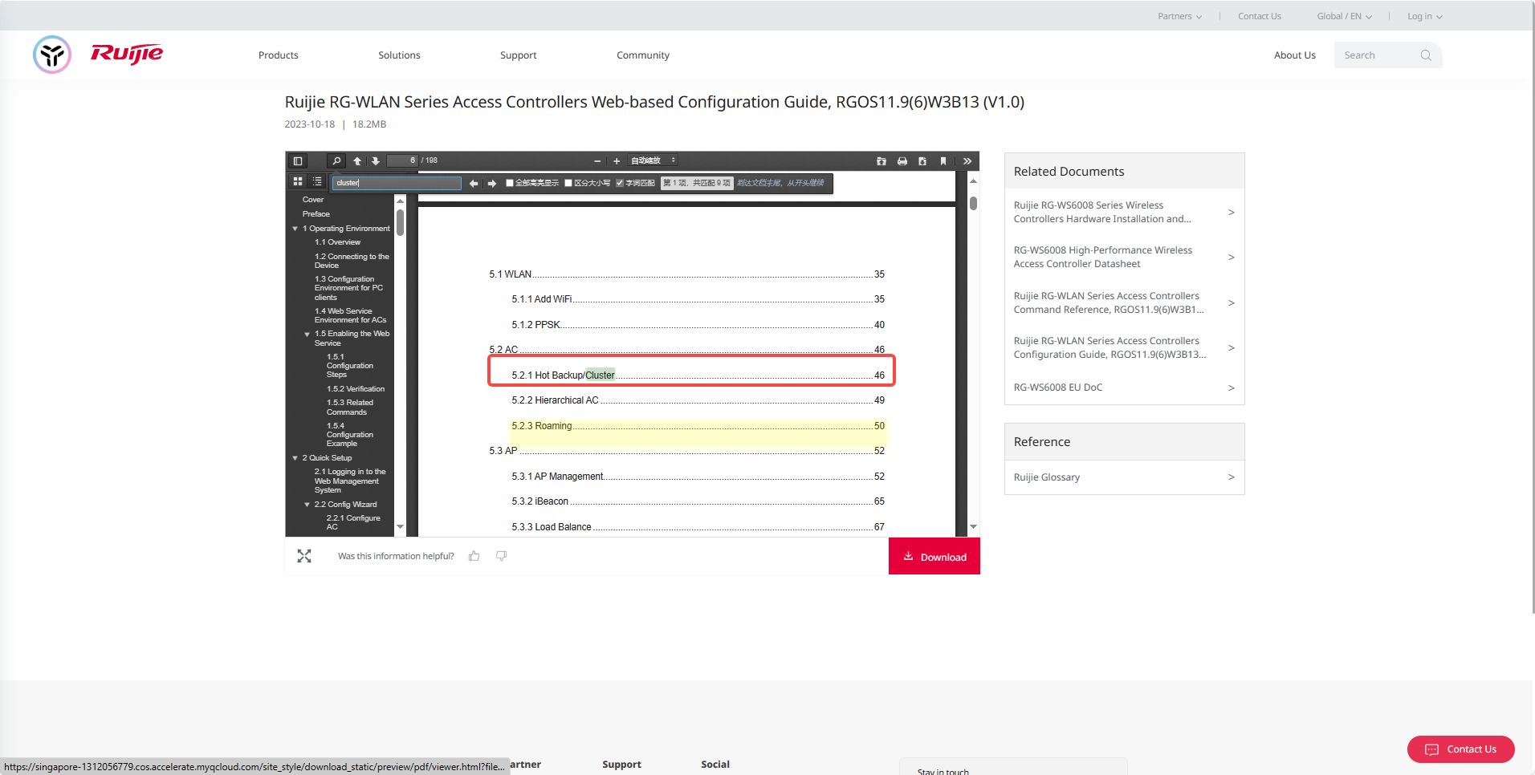Viewport: 1535px width, 775px height.
Task: Open the Products menu
Action: click(278, 55)
